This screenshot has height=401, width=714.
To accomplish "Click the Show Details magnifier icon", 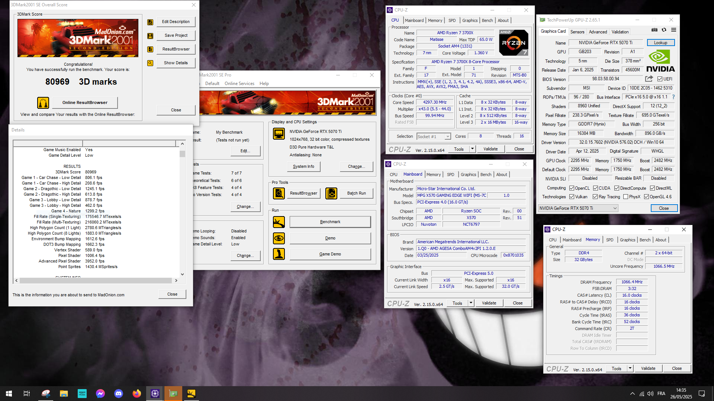I will 150,63.
